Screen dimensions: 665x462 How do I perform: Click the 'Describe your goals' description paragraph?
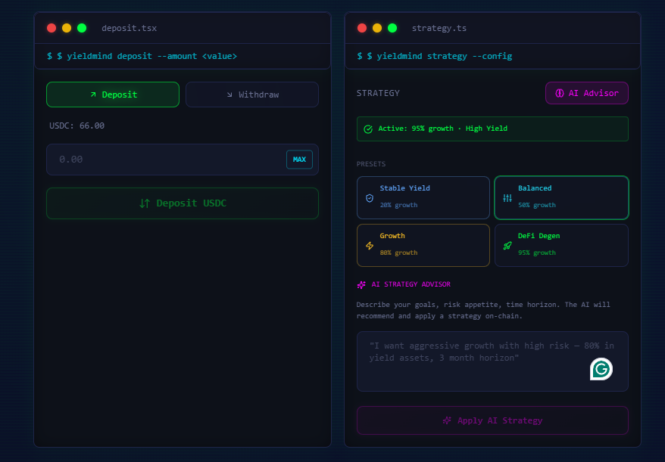pos(483,310)
